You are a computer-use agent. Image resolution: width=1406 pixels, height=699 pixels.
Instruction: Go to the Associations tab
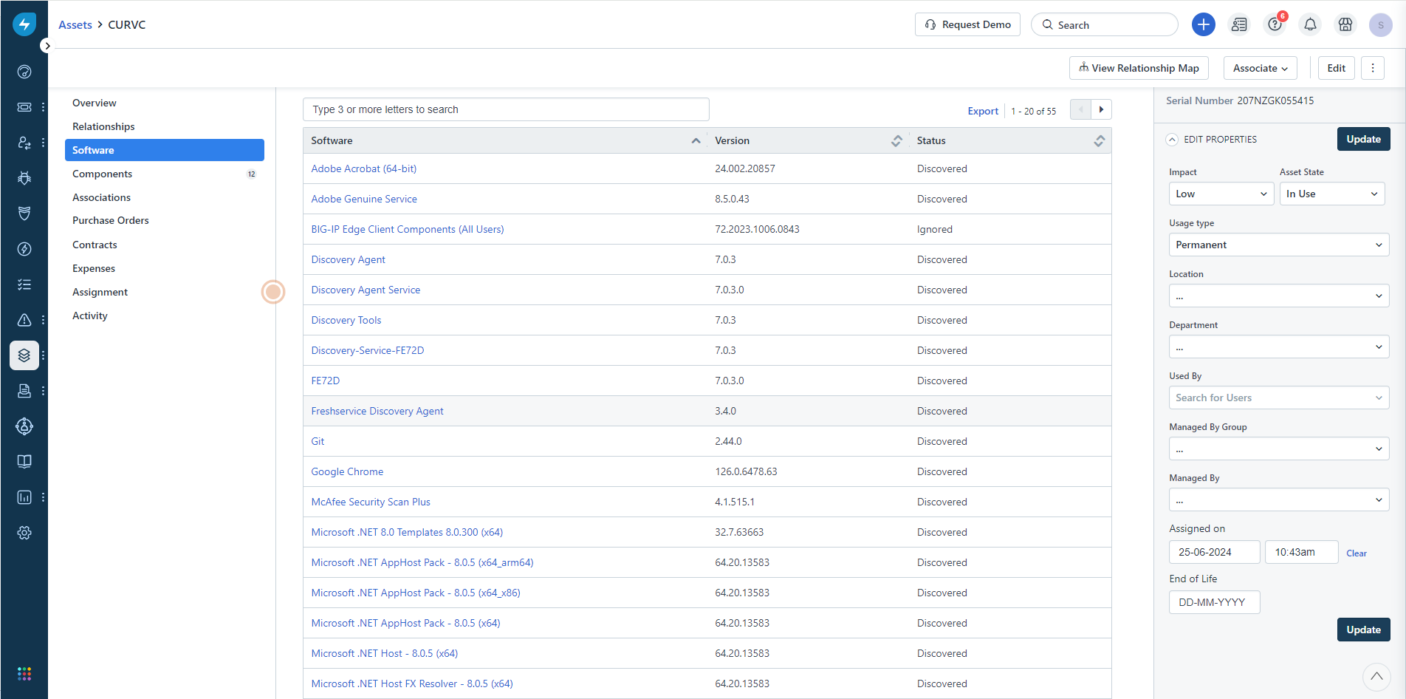pos(165,197)
